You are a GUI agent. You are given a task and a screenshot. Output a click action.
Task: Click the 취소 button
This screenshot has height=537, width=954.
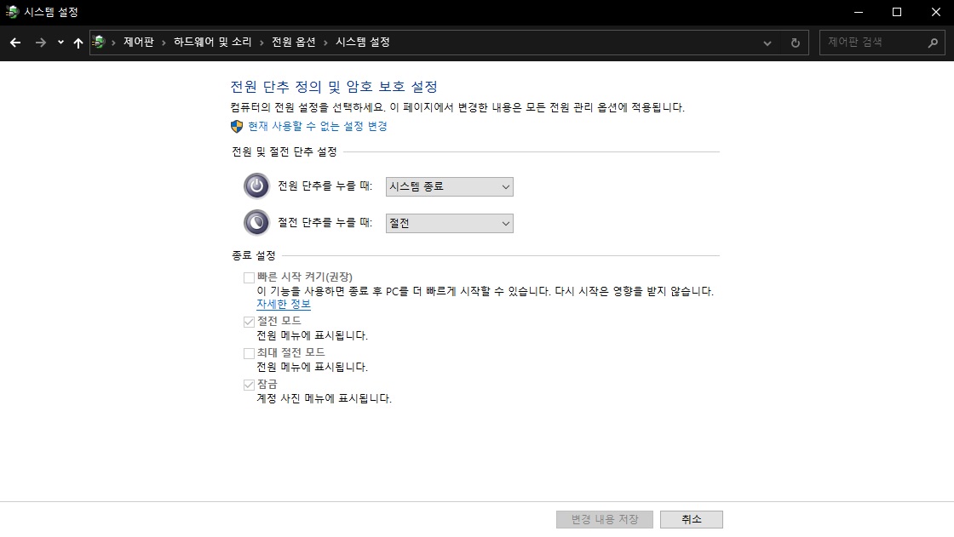[x=691, y=519]
